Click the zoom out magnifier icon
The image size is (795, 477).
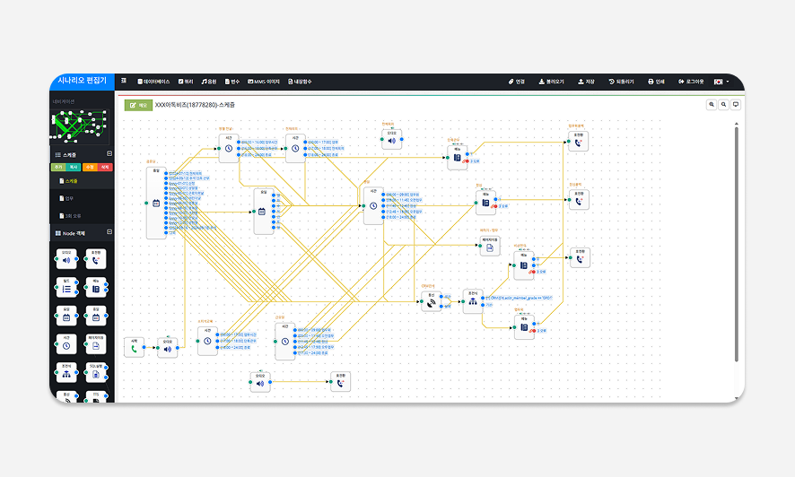724,105
